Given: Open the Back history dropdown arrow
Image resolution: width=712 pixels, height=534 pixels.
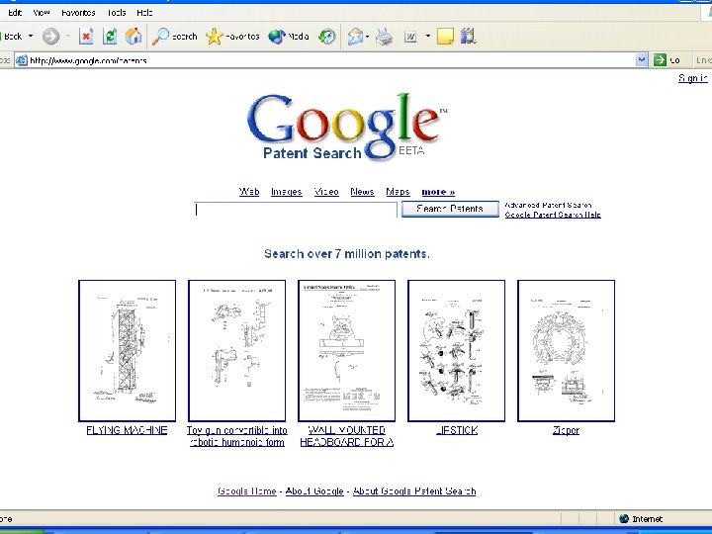Looking at the screenshot, I should [31, 36].
